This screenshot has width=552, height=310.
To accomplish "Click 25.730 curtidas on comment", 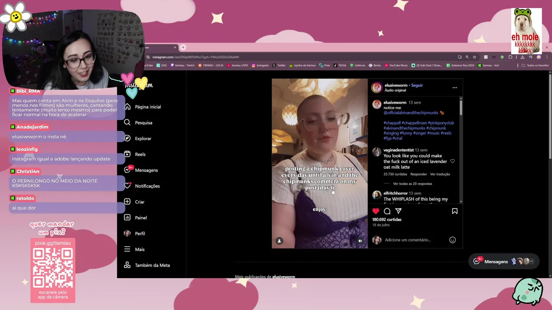I will [x=395, y=174].
